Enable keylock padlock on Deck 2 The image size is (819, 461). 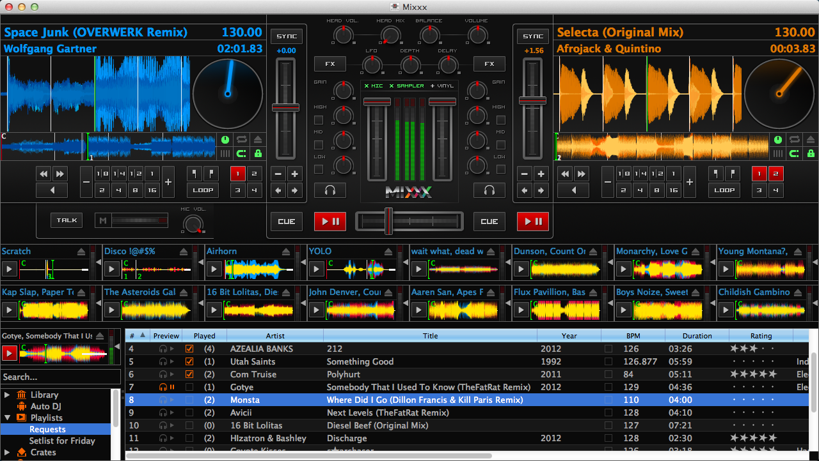click(810, 153)
